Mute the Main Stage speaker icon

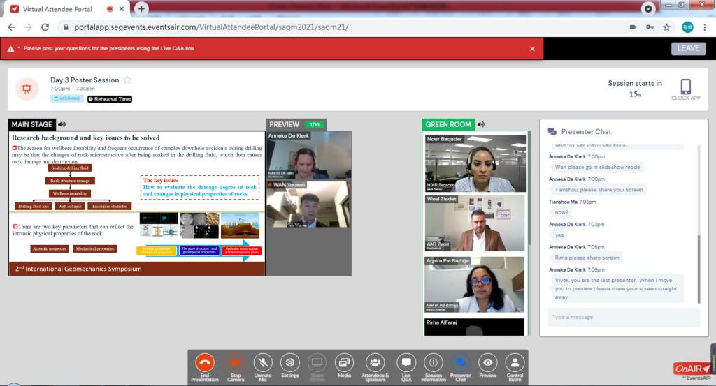tap(62, 124)
